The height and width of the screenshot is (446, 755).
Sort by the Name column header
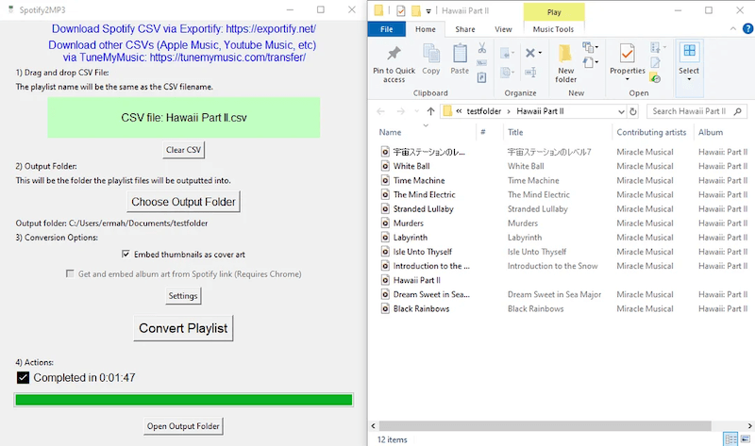tap(390, 132)
